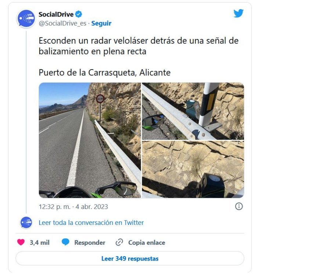Click small SocialDrive avatar near conversation link
This screenshot has height=276, width=336.
26,223
